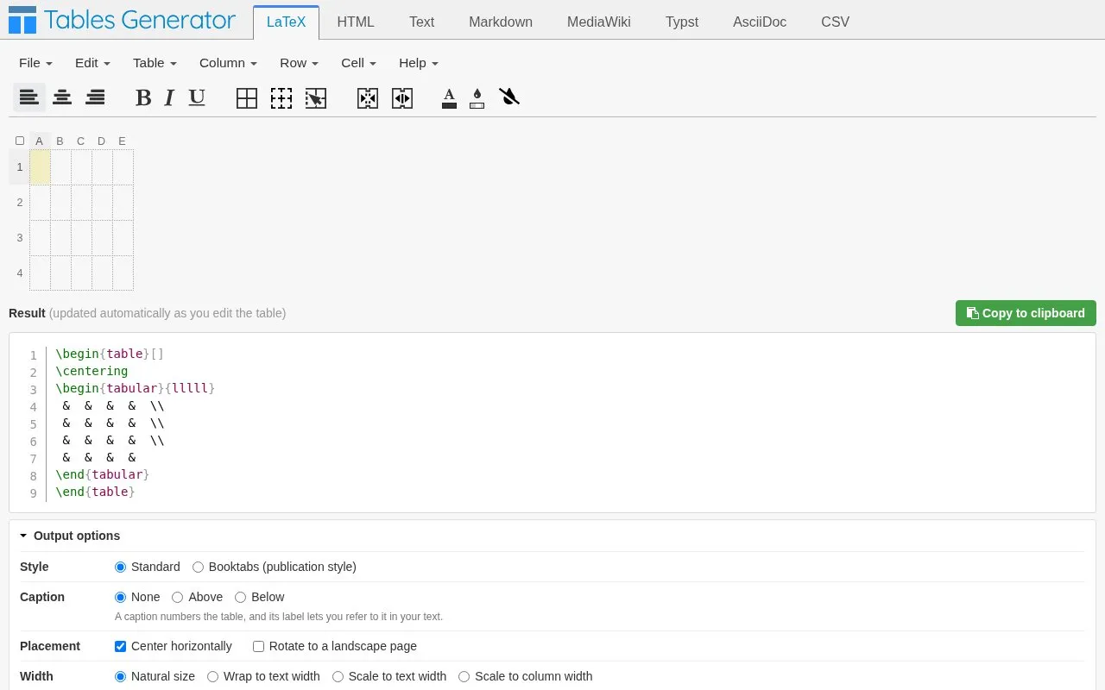
Task: Uncheck Center horizontally option
Action: point(121,646)
